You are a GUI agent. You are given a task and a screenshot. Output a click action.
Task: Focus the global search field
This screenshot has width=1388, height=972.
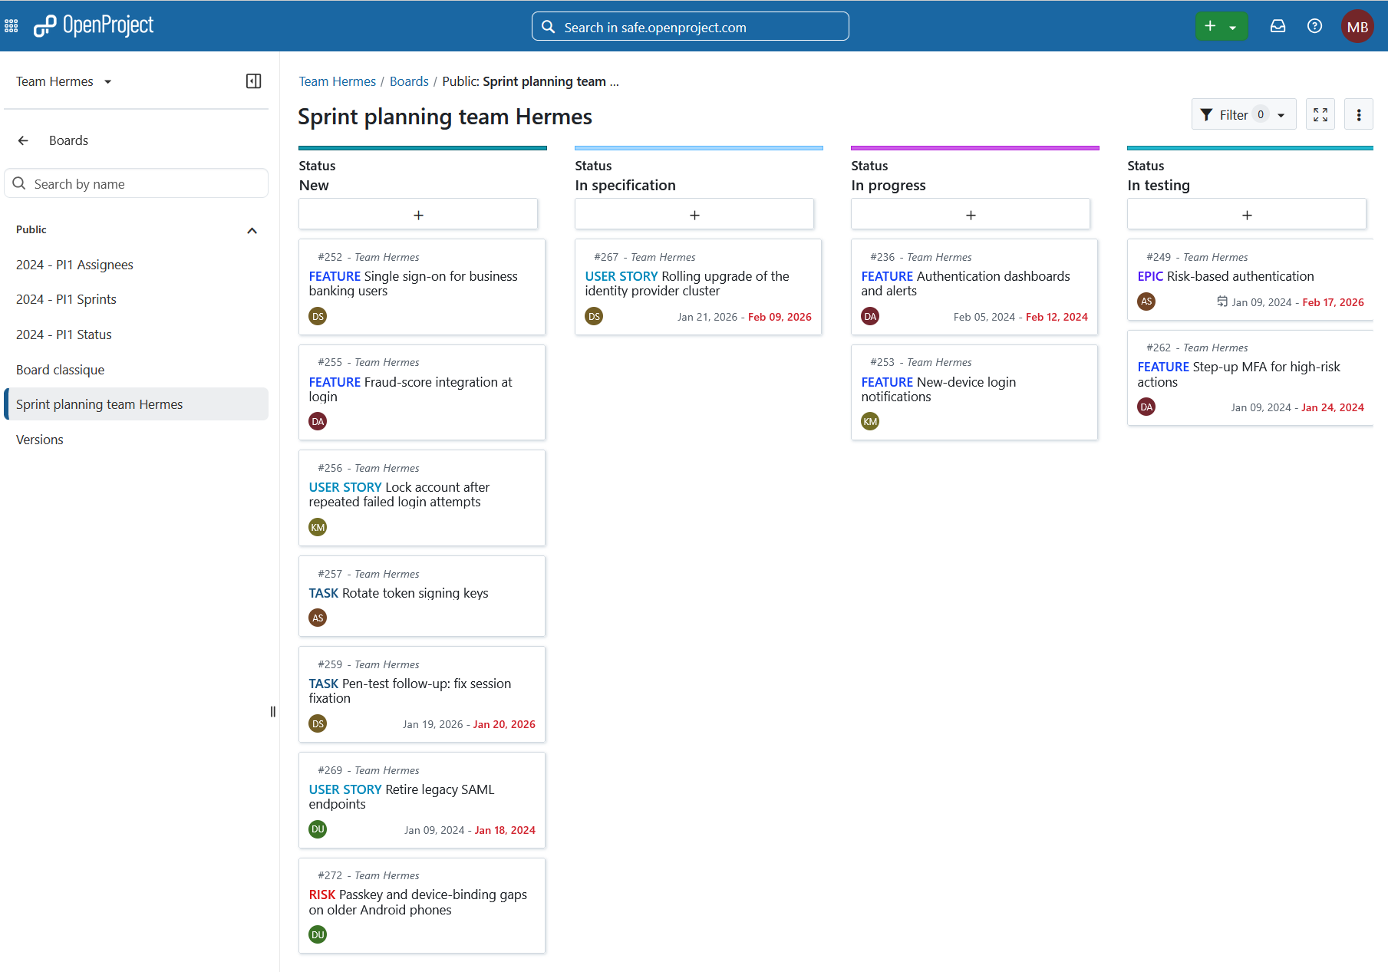point(691,27)
